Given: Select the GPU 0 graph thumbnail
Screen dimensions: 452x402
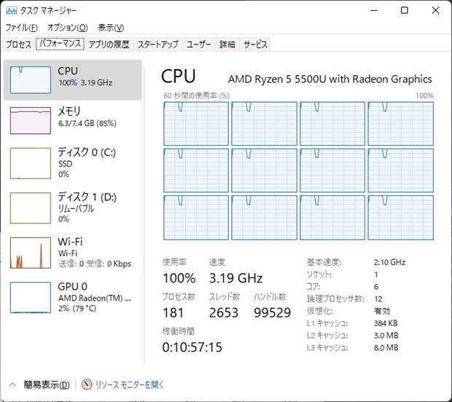Looking at the screenshot, I should [x=30, y=296].
